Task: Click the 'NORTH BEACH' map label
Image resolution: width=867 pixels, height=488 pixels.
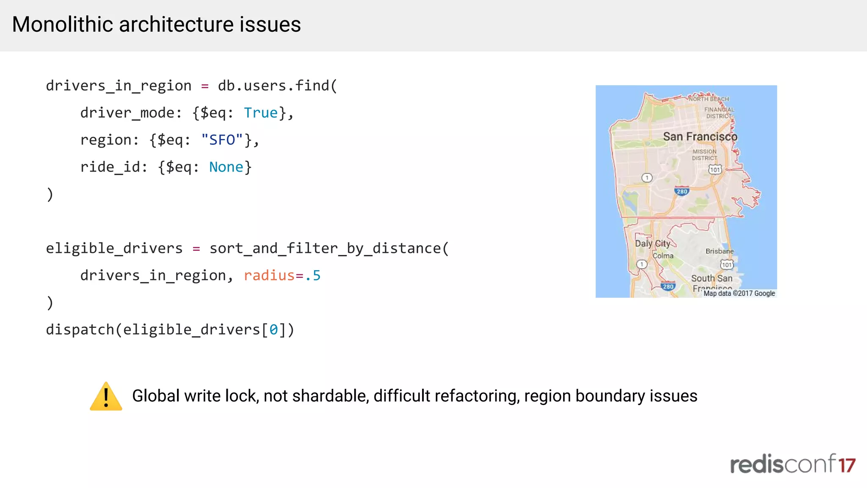Action: coord(709,99)
